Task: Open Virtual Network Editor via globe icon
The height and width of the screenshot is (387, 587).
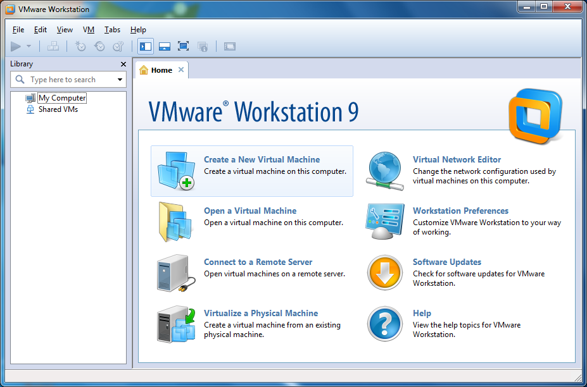Action: (384, 171)
